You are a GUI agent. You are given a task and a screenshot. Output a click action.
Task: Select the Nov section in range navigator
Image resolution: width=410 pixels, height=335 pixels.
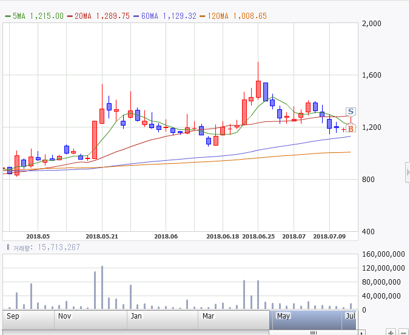(90, 320)
